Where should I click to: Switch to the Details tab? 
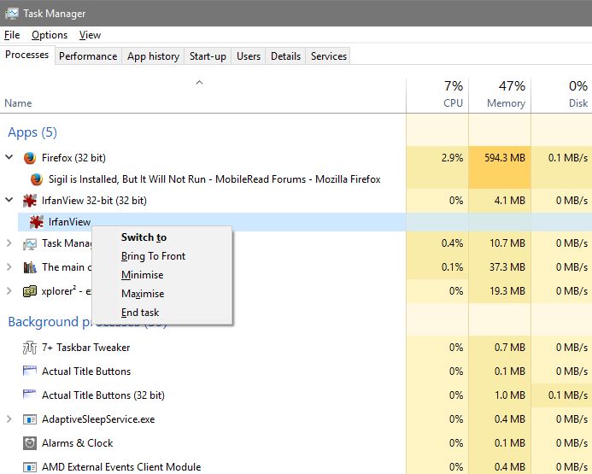point(285,56)
